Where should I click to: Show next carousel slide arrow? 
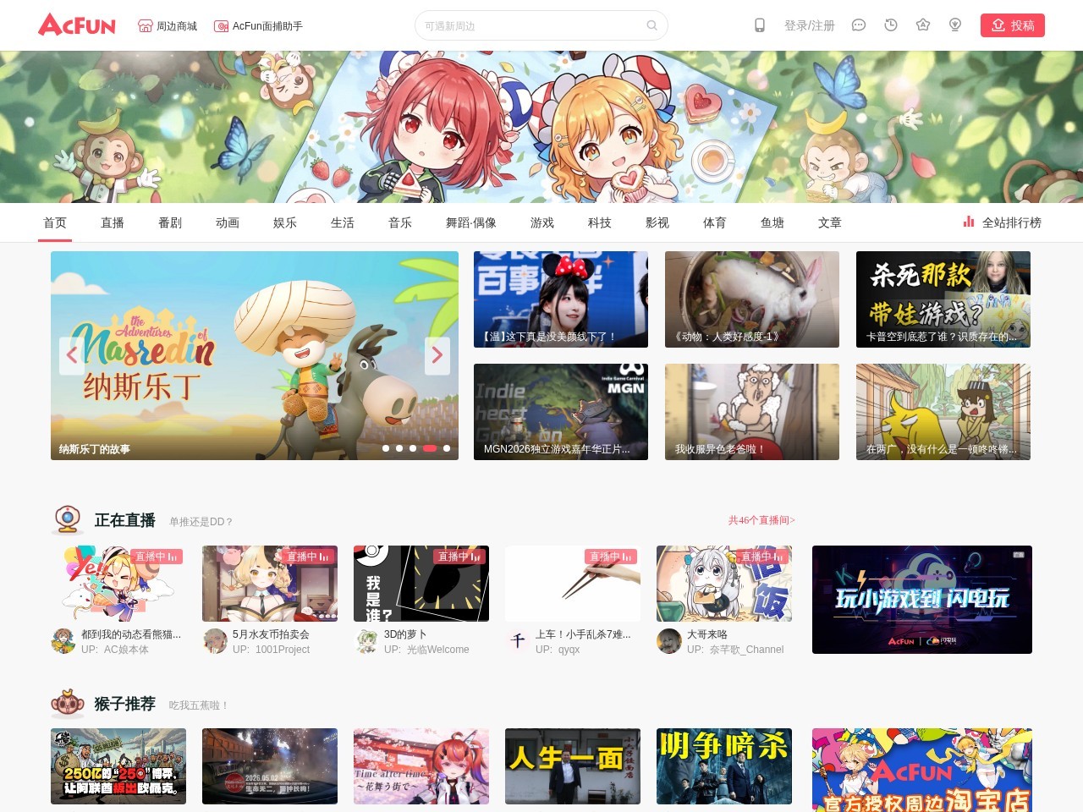[x=437, y=355]
